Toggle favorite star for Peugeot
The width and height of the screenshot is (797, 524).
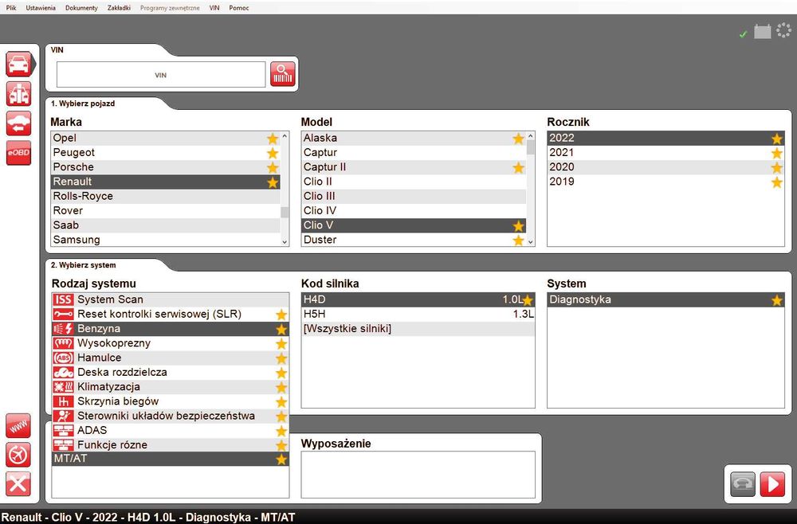point(273,153)
